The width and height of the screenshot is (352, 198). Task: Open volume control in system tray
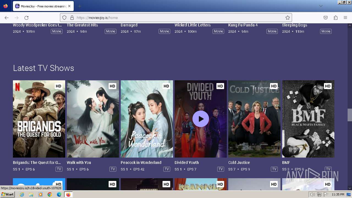pyautogui.click(x=313, y=194)
